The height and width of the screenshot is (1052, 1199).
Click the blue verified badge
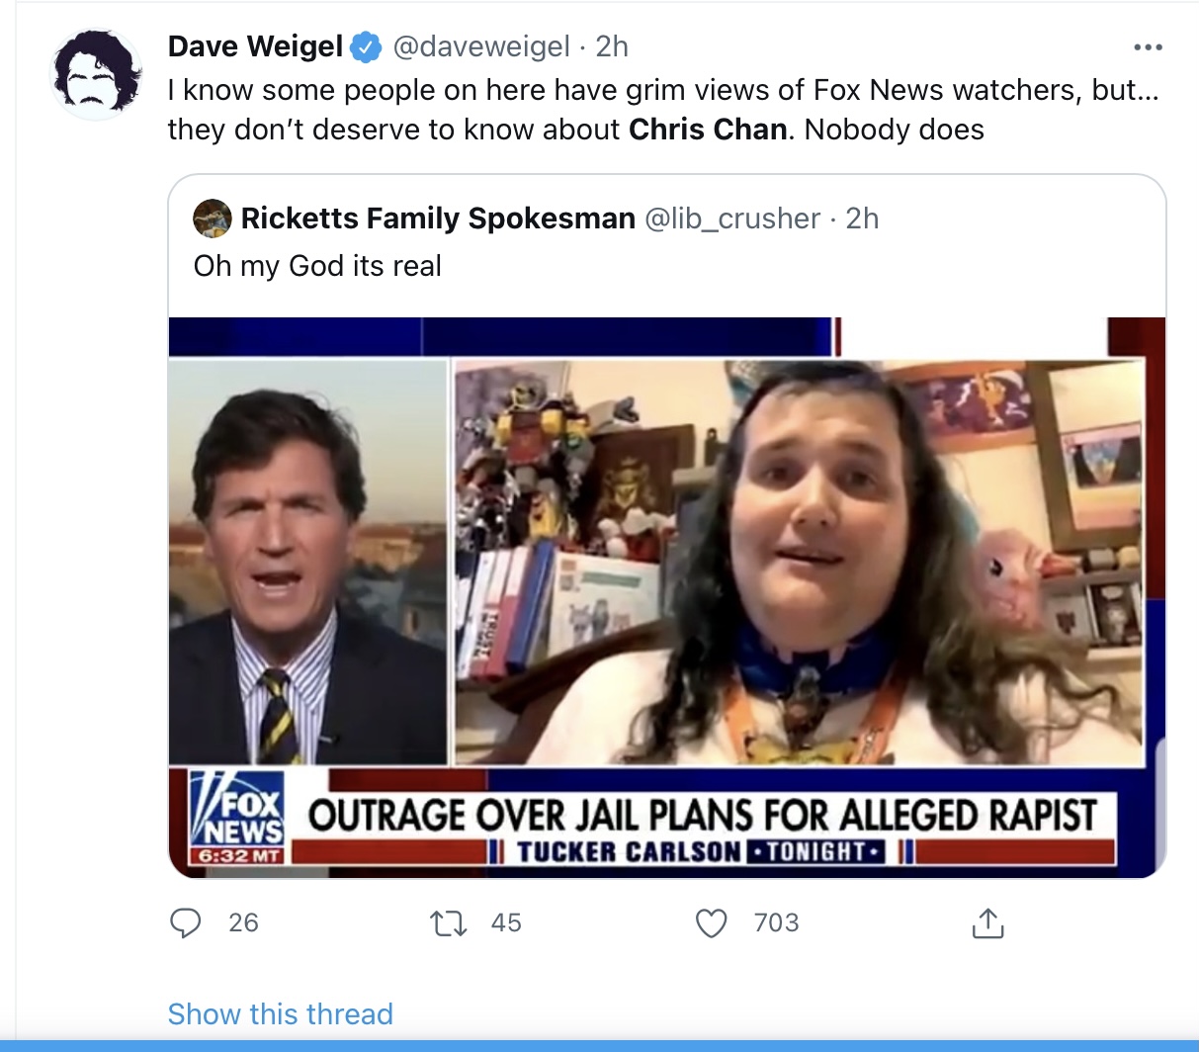(x=367, y=46)
